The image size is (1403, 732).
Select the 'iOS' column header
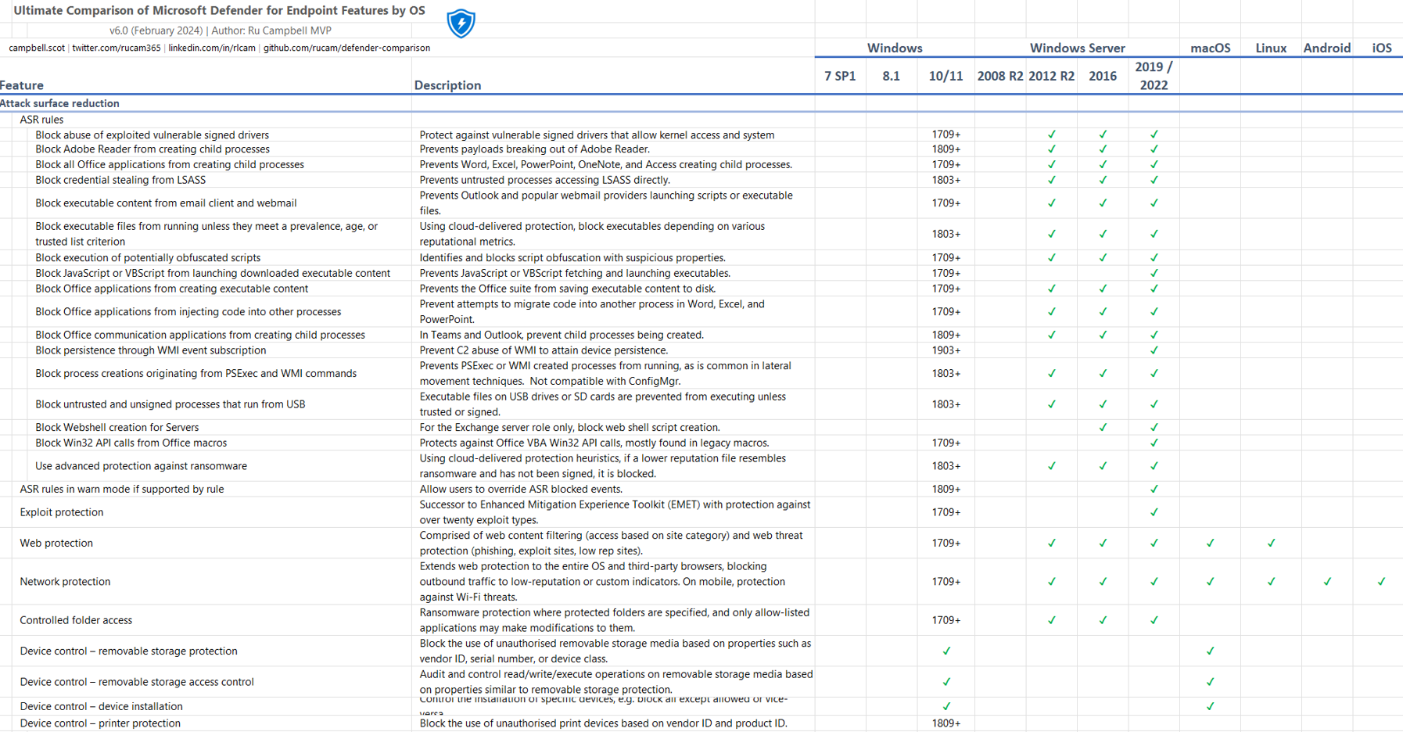click(1382, 48)
